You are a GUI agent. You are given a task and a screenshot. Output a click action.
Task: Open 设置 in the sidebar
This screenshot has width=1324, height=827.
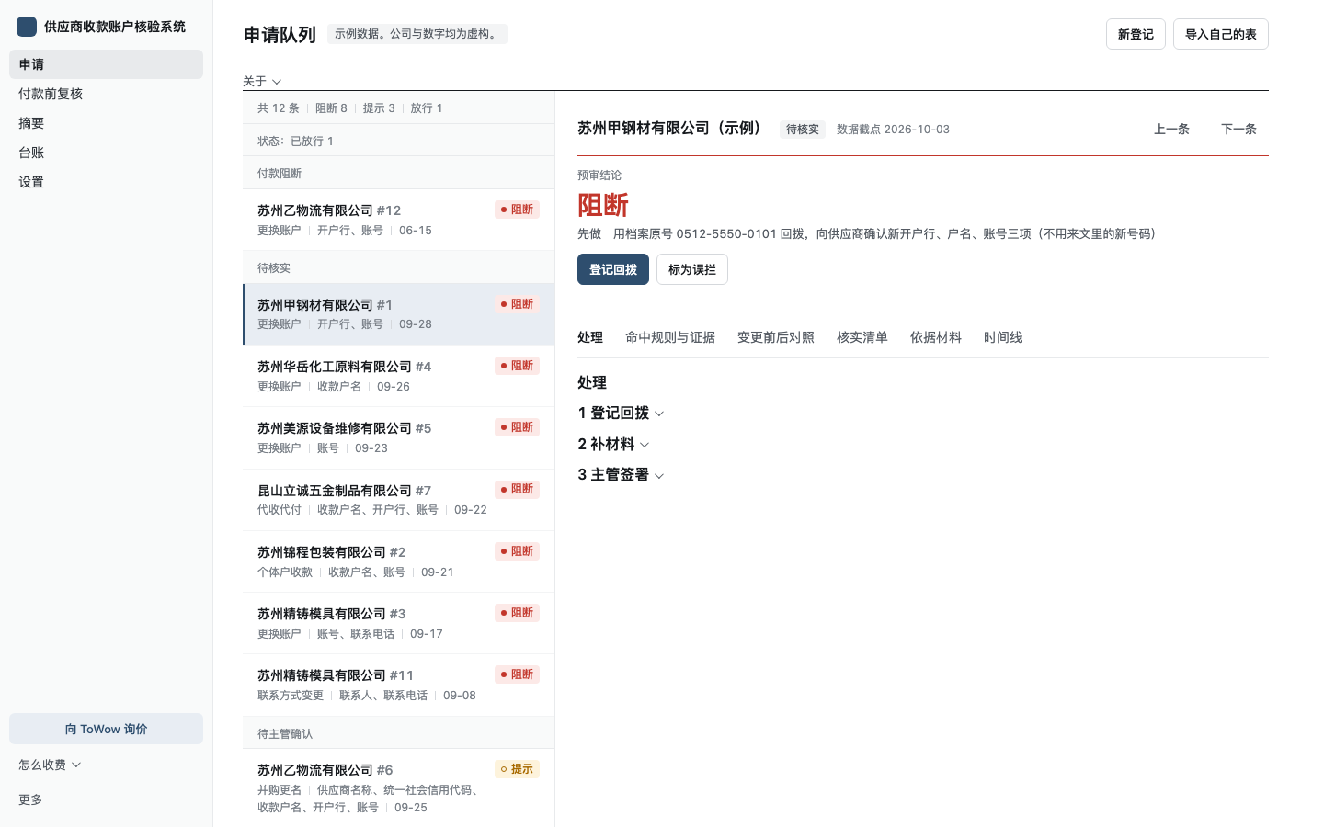106,182
